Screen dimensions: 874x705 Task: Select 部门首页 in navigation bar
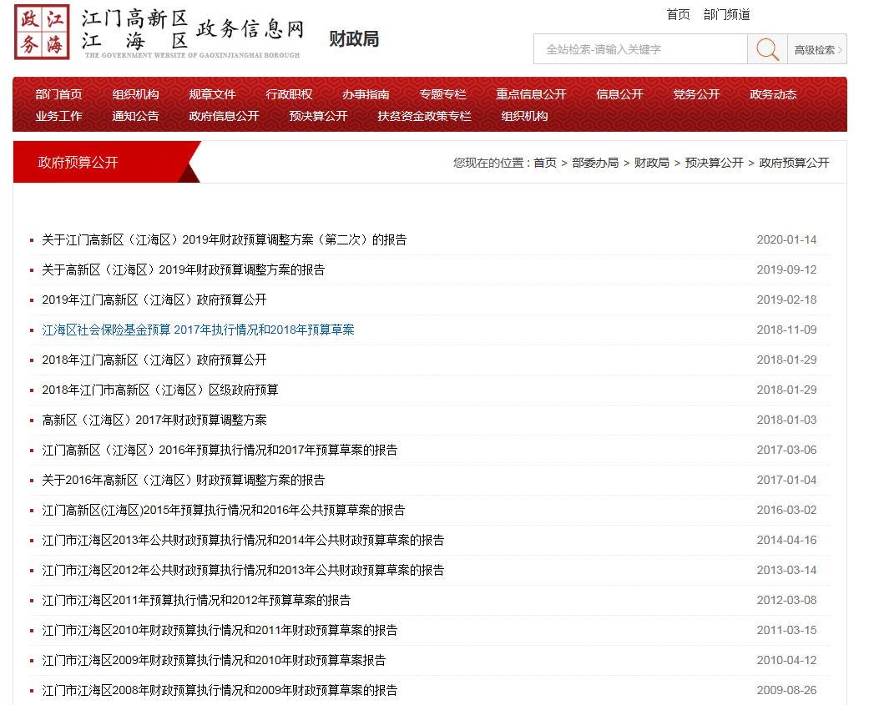click(x=58, y=94)
